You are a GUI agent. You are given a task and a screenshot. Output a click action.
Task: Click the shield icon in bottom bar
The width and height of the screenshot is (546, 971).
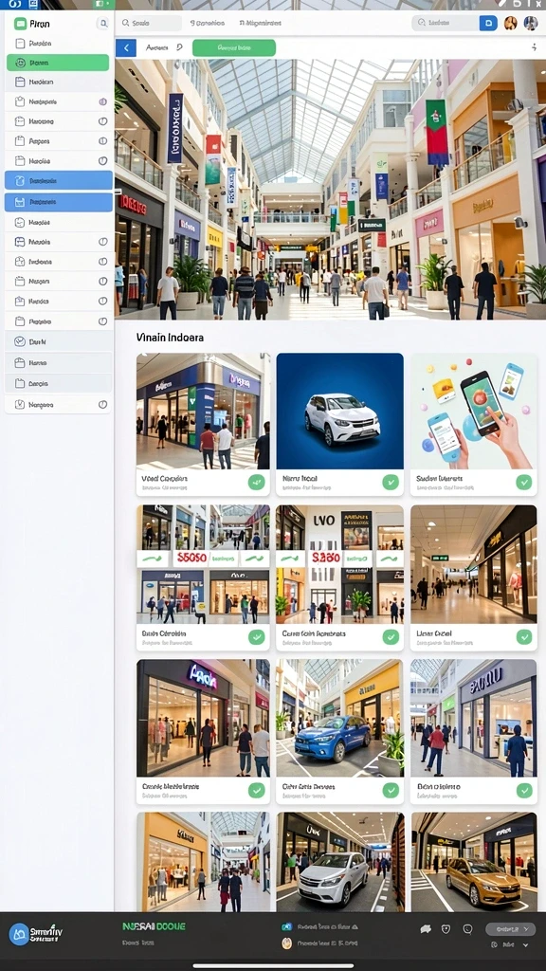tap(446, 929)
